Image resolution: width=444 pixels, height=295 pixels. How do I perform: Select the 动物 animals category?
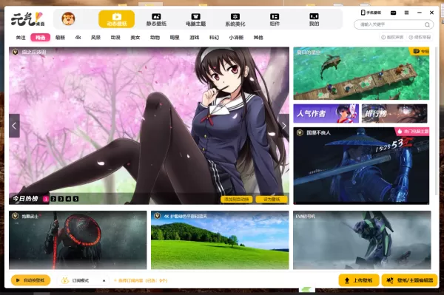click(155, 38)
